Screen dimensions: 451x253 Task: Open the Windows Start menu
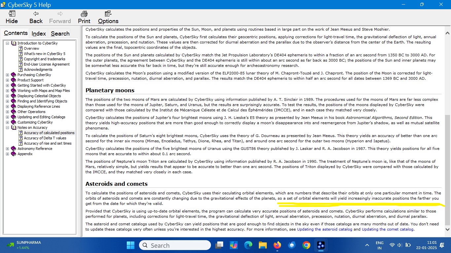pyautogui.click(x=130, y=245)
